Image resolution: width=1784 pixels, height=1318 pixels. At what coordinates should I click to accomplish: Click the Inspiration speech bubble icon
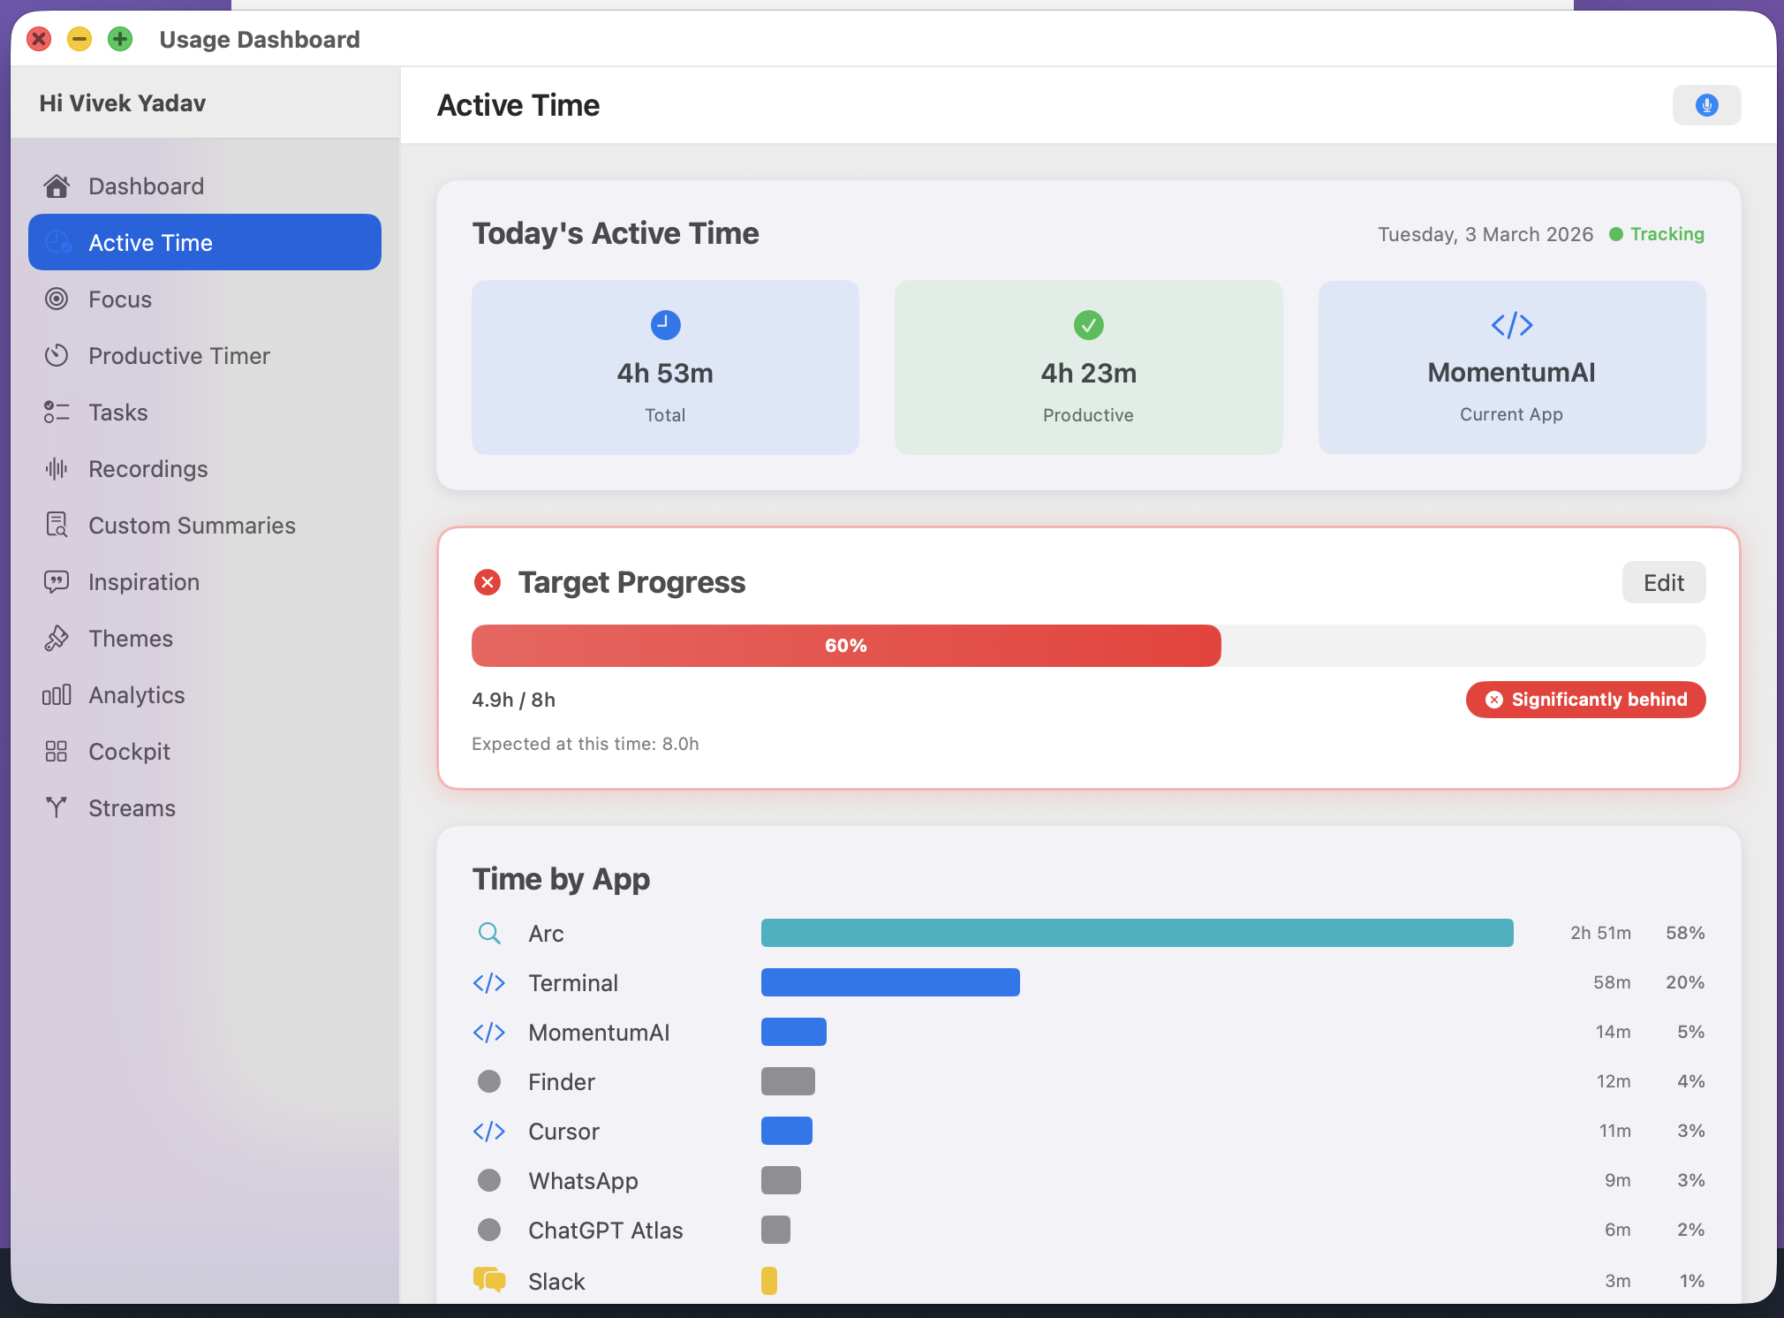55,581
